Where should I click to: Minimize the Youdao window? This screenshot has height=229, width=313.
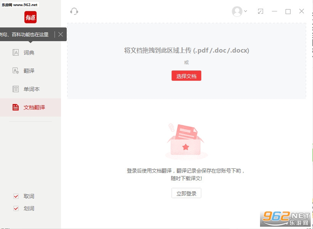(x=274, y=11)
